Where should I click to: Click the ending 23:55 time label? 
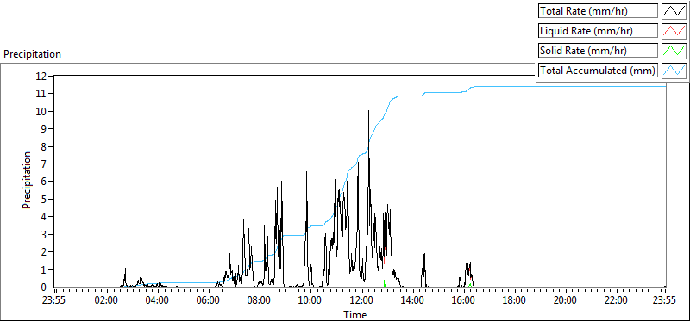pyautogui.click(x=665, y=300)
